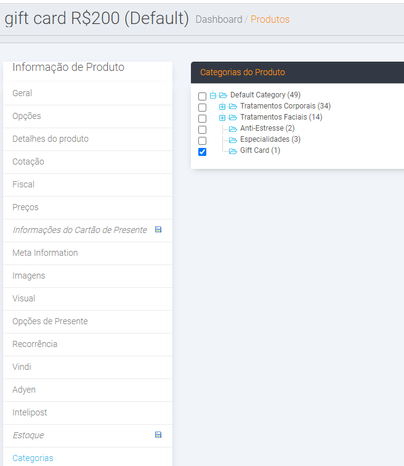Open the Estoque tab

(x=87, y=436)
